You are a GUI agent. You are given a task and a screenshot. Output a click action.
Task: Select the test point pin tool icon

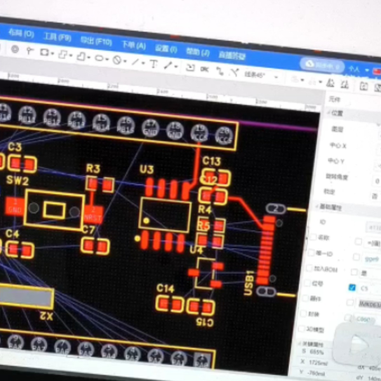pos(30,51)
